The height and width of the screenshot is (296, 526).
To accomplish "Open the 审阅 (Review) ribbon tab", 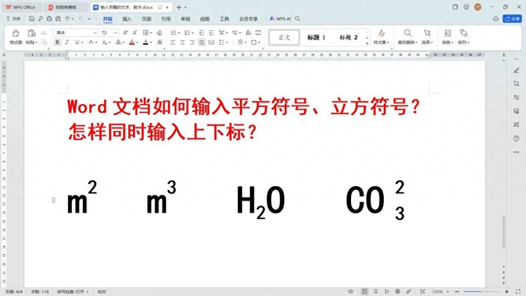I will (x=185, y=19).
